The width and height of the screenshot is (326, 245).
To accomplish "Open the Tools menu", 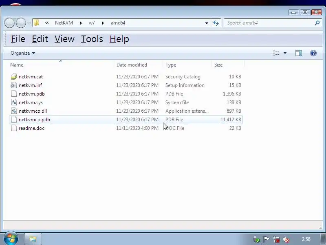I will pyautogui.click(x=92, y=39).
